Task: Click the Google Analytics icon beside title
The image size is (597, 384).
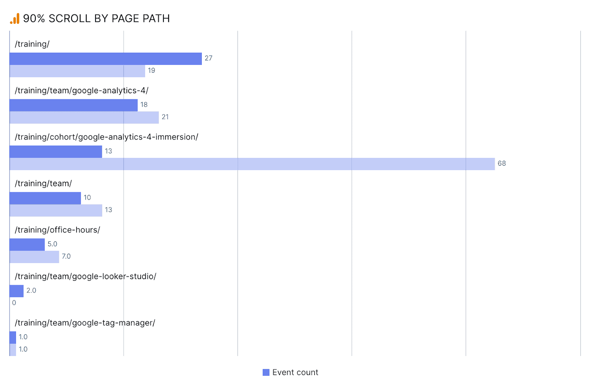Action: [x=15, y=19]
